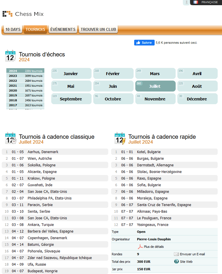Click the Facebook Suivre button
Screen dimensions: 222x274
144,43
